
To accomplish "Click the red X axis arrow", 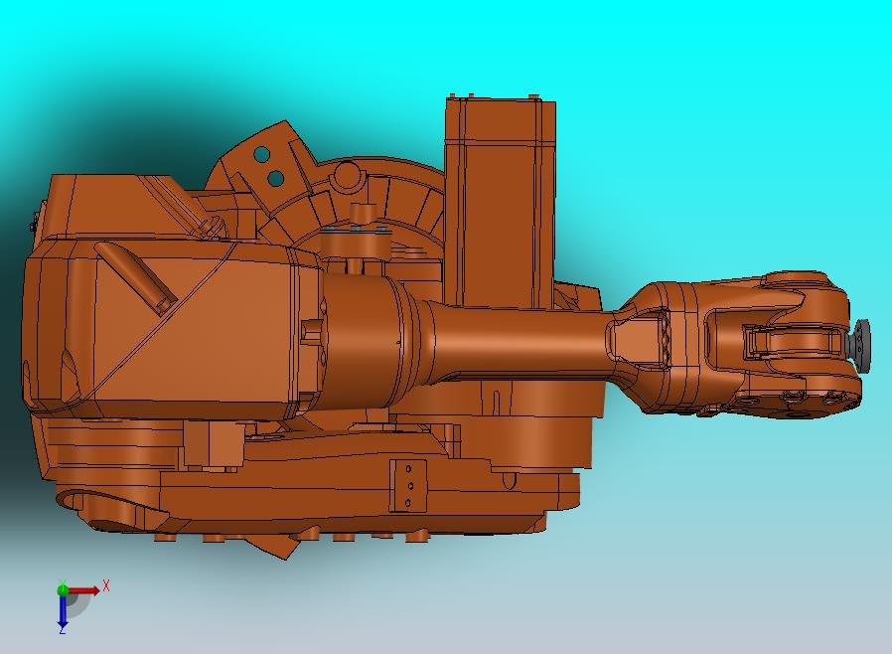I will [84, 590].
